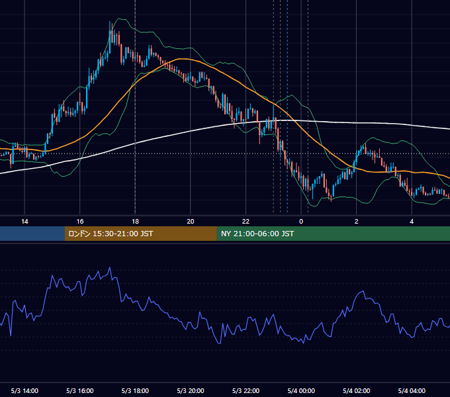This screenshot has height=397, width=450.
Task: Click the 5/3 22:00 time label
Action: pos(246,390)
